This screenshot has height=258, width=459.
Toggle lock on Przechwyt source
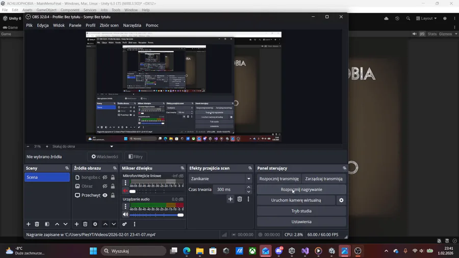[x=113, y=195]
